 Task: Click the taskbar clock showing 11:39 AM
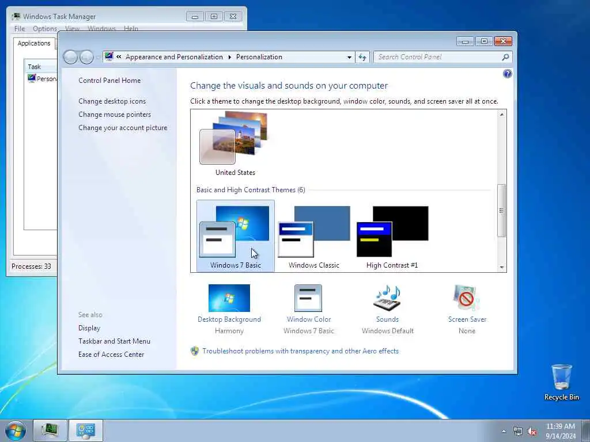point(561,431)
